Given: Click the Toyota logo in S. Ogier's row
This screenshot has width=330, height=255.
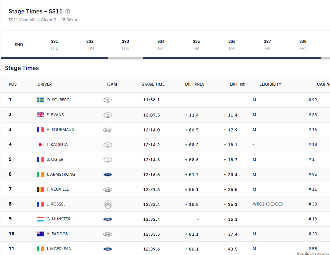Looking at the screenshot, I should [108, 159].
